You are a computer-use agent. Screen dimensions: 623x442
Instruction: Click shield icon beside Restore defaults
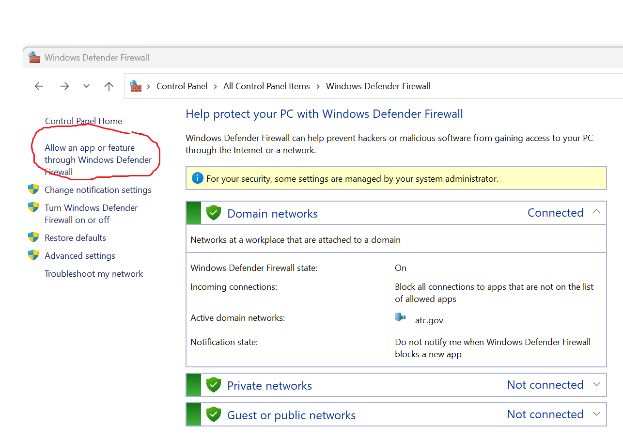point(33,237)
